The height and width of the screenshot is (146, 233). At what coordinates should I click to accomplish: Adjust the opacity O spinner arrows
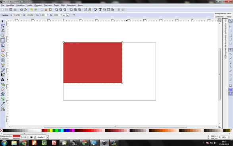[28, 137]
